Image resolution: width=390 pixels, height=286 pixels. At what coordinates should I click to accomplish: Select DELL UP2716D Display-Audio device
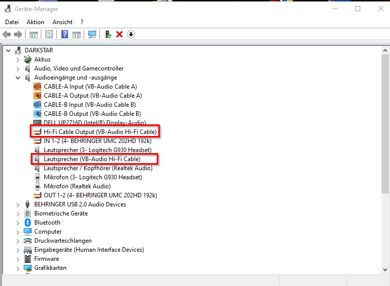point(95,122)
